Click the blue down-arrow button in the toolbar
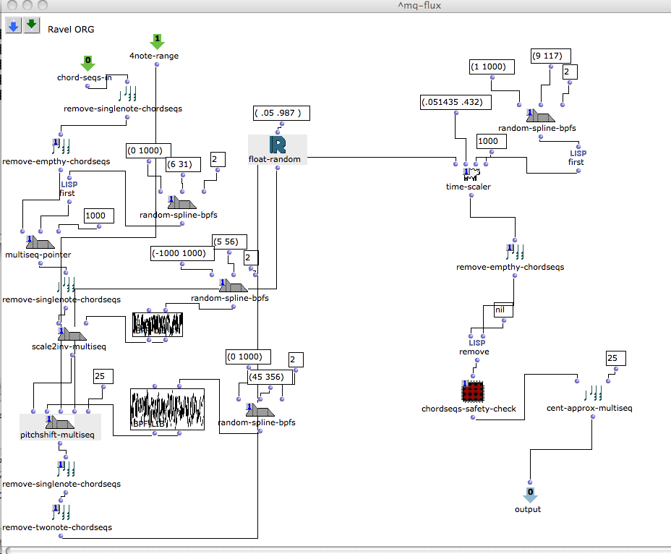Image resolution: width=671 pixels, height=554 pixels. click(13, 26)
